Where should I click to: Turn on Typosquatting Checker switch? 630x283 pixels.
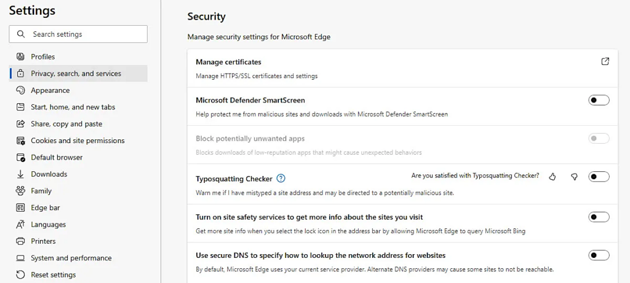pyautogui.click(x=599, y=177)
